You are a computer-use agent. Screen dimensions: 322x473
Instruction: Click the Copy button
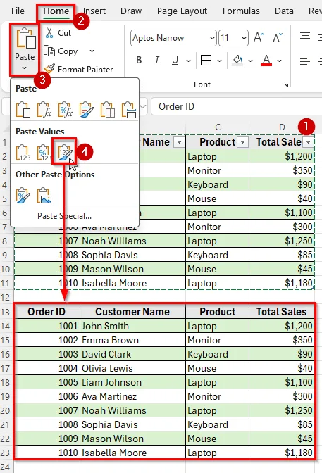61,51
